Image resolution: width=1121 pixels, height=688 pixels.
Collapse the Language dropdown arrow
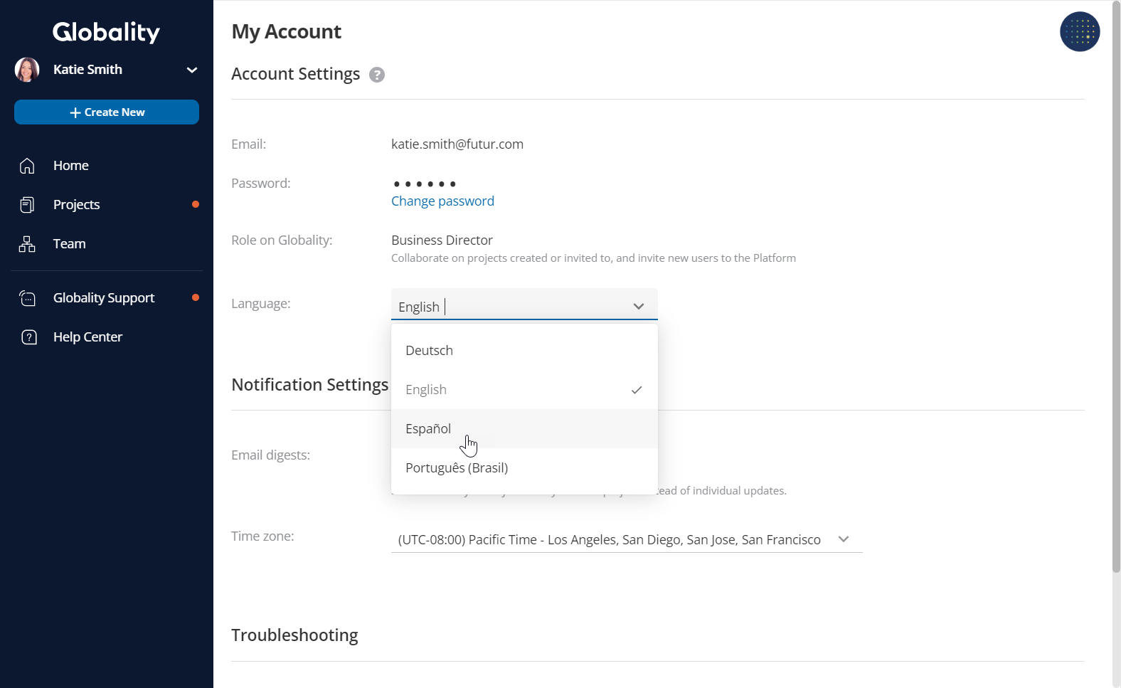click(639, 307)
